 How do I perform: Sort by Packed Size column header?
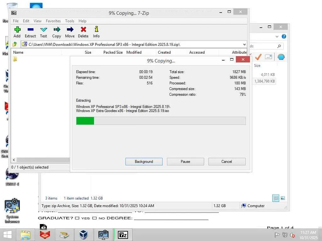pyautogui.click(x=113, y=52)
